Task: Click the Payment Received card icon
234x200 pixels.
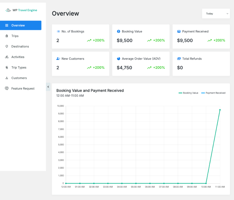Action: point(179,31)
